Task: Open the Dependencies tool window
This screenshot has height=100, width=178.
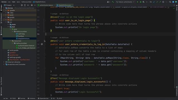Action: [43, 98]
